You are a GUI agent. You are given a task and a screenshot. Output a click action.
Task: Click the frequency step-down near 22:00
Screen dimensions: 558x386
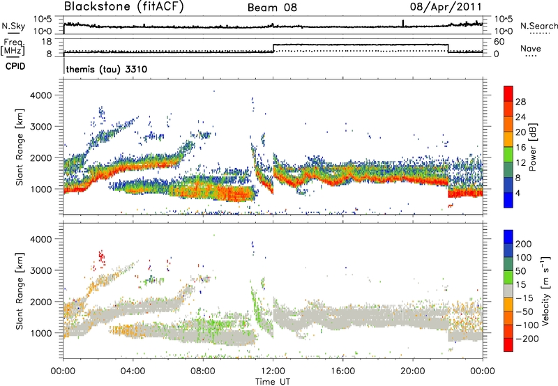point(448,48)
